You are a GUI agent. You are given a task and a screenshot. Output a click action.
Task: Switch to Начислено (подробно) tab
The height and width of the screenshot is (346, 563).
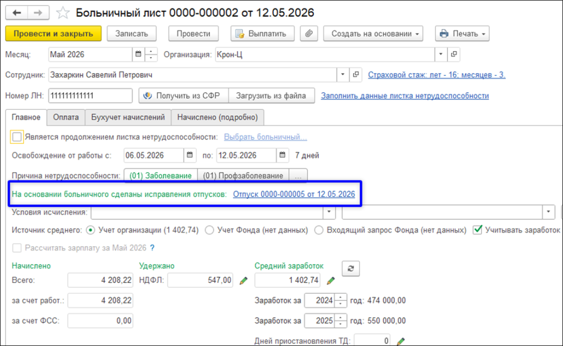click(218, 117)
